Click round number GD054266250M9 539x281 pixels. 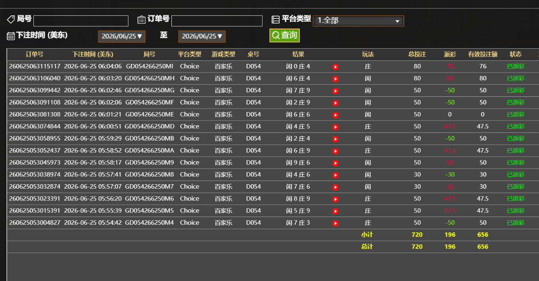tap(150, 162)
